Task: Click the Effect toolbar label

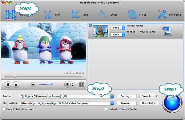Action: (114, 15)
